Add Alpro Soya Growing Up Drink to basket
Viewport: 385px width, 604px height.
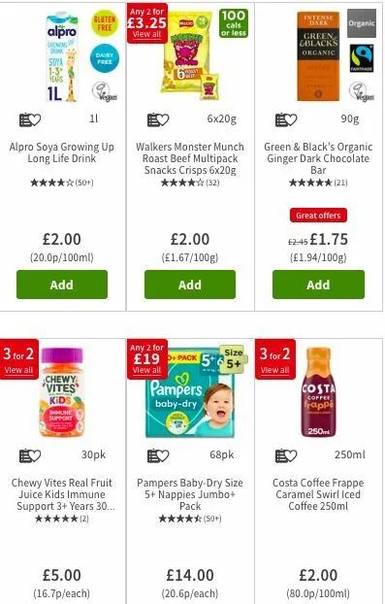pos(62,285)
